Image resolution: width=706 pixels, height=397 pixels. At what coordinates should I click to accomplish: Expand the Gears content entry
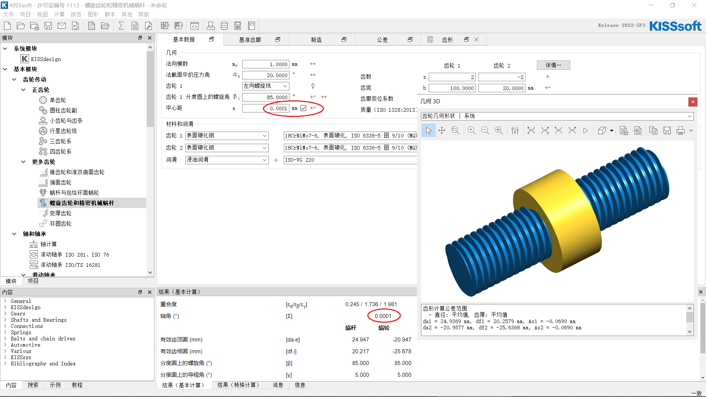coord(5,314)
